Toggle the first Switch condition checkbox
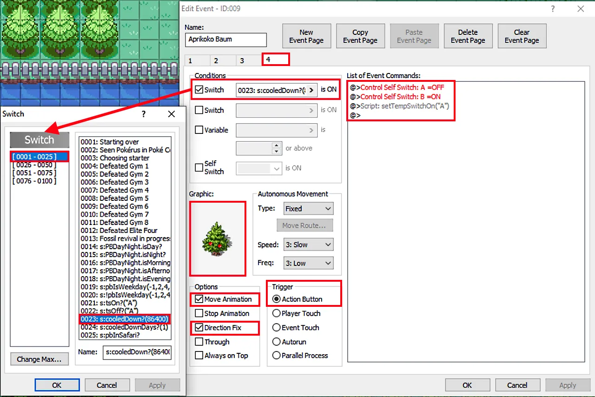The height and width of the screenshot is (397, 595). (x=199, y=90)
